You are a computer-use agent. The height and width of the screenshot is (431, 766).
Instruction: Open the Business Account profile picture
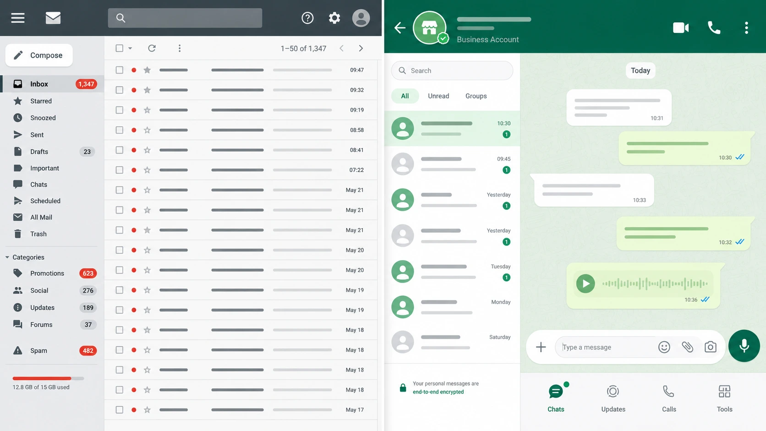click(430, 28)
